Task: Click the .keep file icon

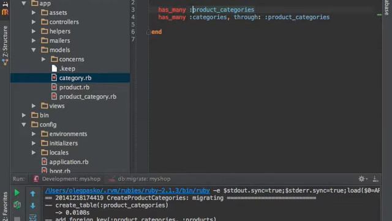Action: pos(55,68)
